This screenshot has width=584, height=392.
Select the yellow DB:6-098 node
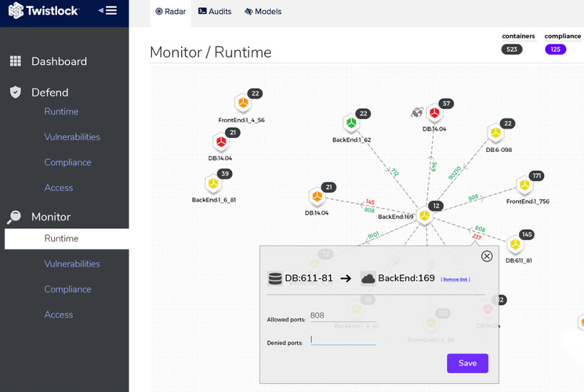[x=496, y=133]
